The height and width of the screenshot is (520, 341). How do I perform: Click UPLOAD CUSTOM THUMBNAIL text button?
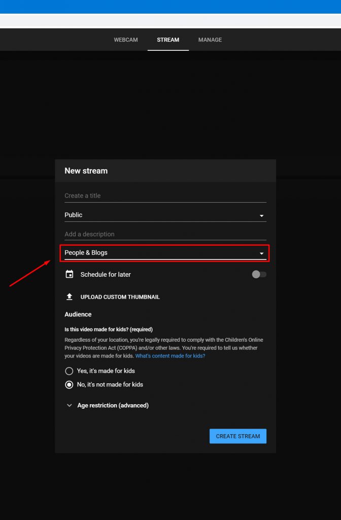[120, 297]
